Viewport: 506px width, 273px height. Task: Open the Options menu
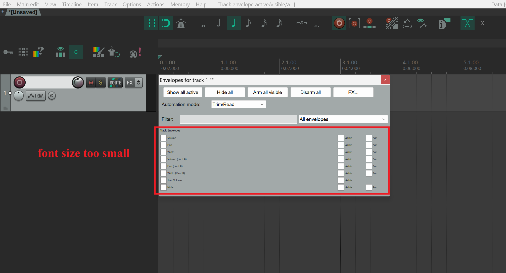(132, 4)
